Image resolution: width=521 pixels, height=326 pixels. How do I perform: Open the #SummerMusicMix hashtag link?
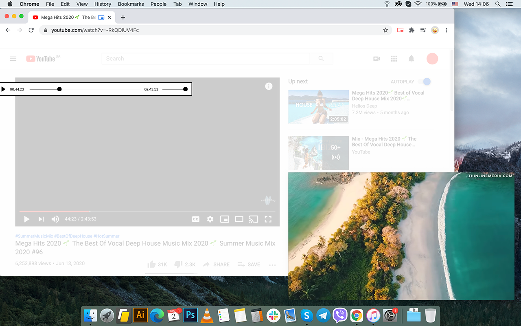pyautogui.click(x=36, y=236)
